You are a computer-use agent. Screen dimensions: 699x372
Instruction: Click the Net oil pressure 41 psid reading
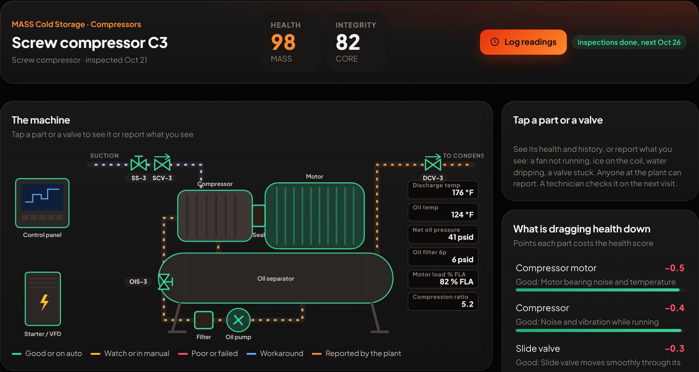pyautogui.click(x=443, y=234)
